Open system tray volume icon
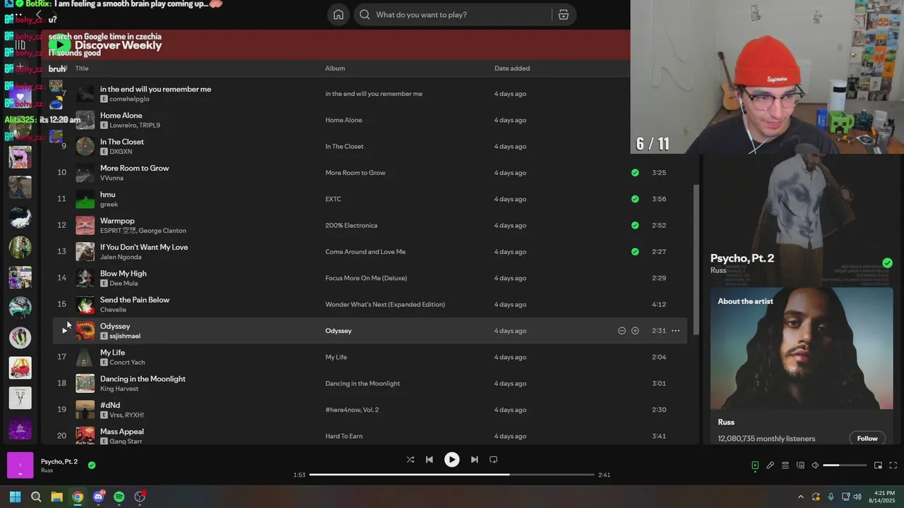 [857, 497]
